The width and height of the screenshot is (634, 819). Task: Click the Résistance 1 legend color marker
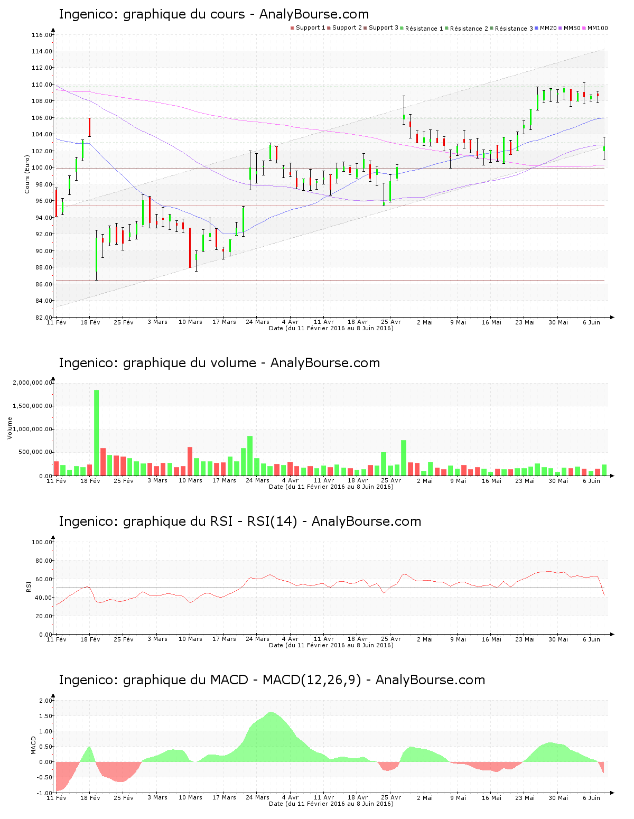pos(402,28)
